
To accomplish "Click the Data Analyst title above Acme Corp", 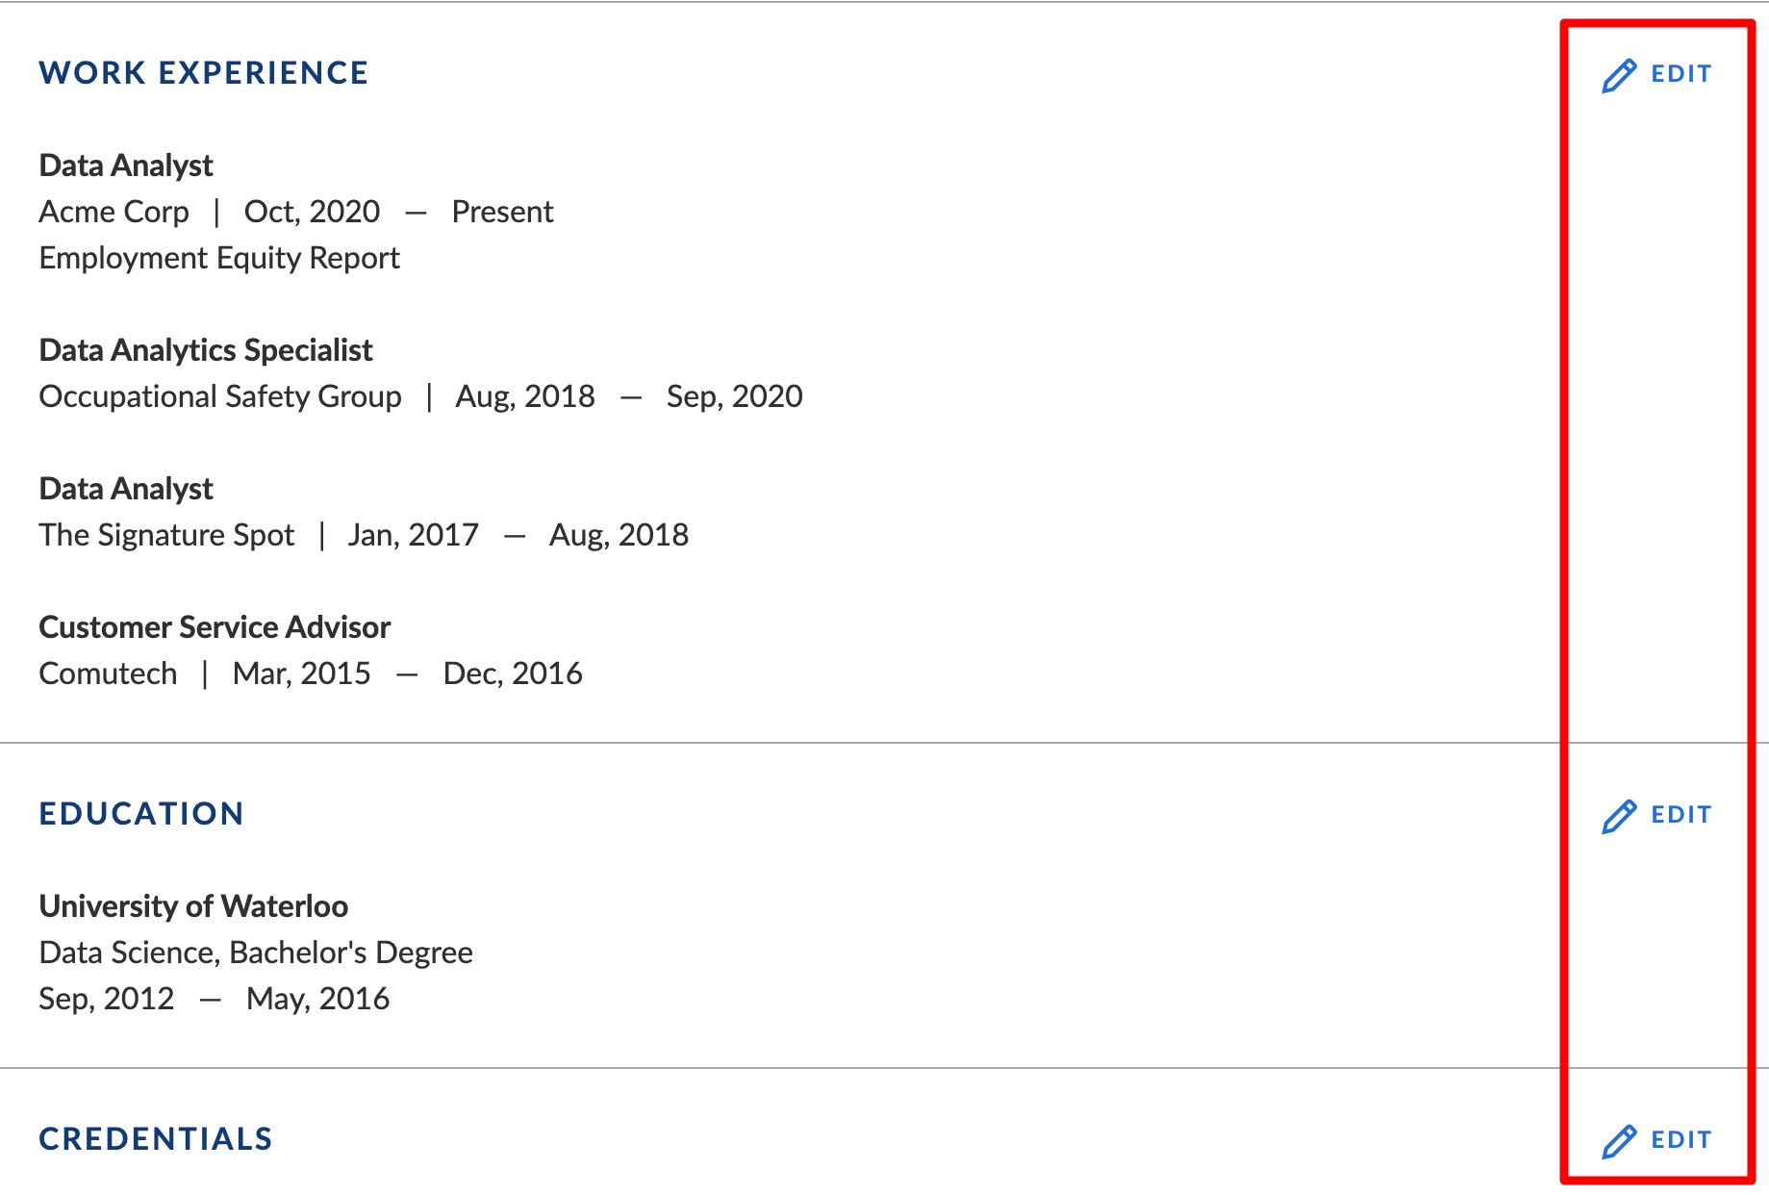I will [x=126, y=165].
